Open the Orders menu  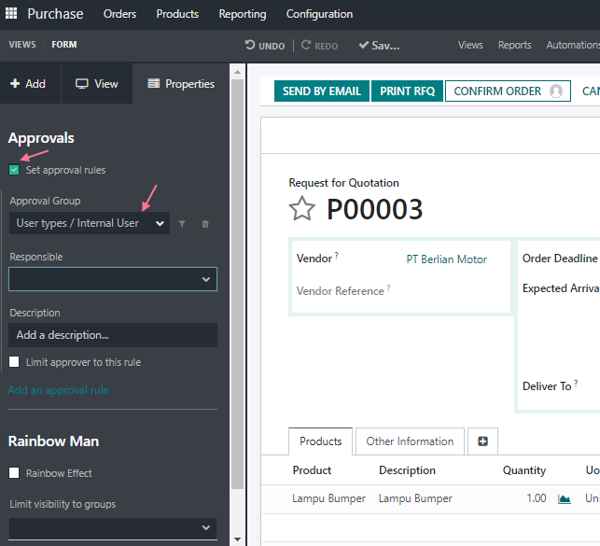[x=119, y=14]
